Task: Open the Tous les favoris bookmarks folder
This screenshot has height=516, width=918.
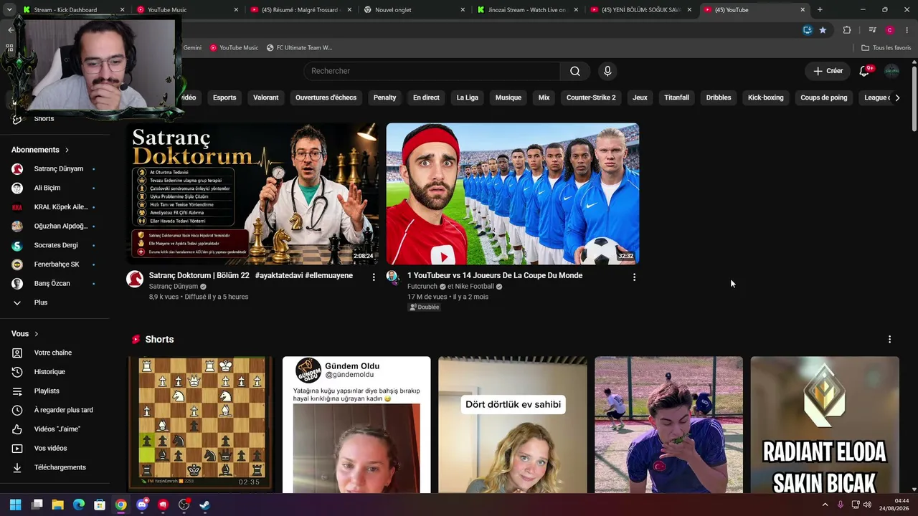Action: coord(886,48)
